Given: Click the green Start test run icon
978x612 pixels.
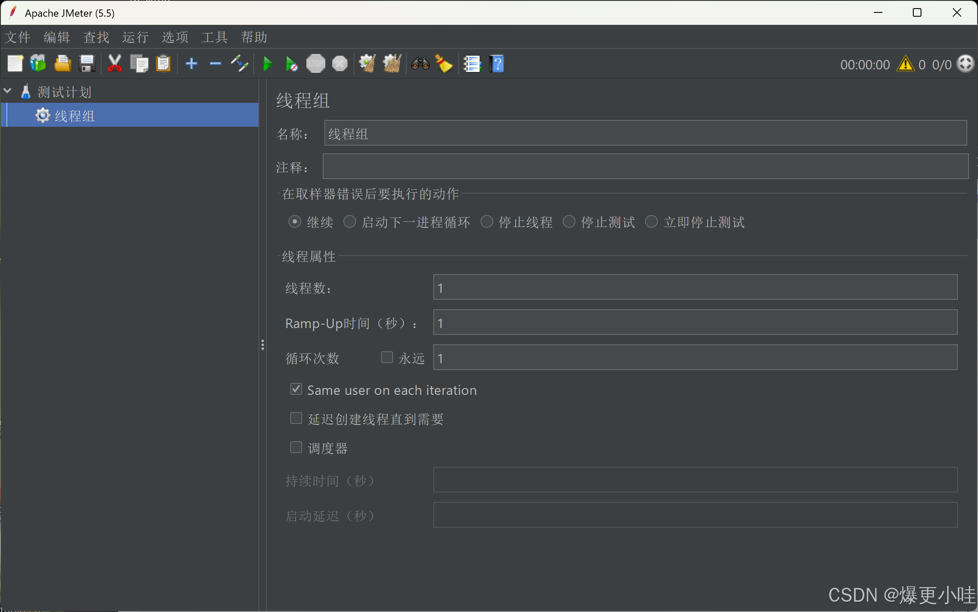Looking at the screenshot, I should [x=268, y=64].
